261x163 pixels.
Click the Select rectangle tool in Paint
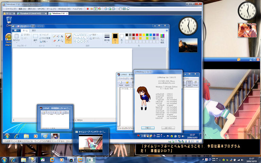(x=35, y=36)
